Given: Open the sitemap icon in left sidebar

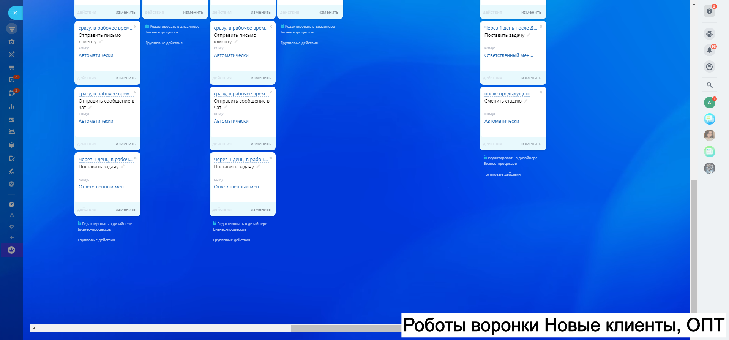Looking at the screenshot, I should click(x=12, y=215).
